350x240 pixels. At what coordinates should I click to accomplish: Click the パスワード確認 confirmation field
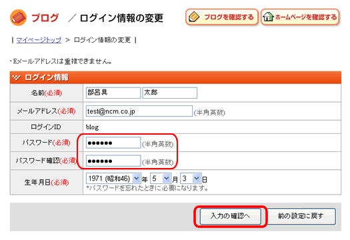[113, 161]
